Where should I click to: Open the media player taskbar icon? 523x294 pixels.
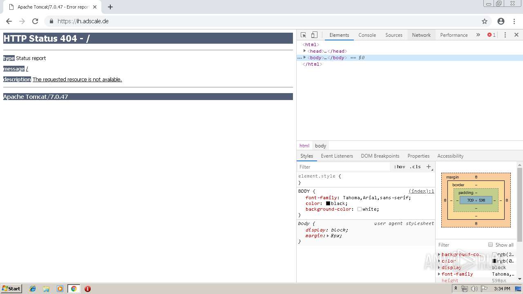(x=60, y=289)
